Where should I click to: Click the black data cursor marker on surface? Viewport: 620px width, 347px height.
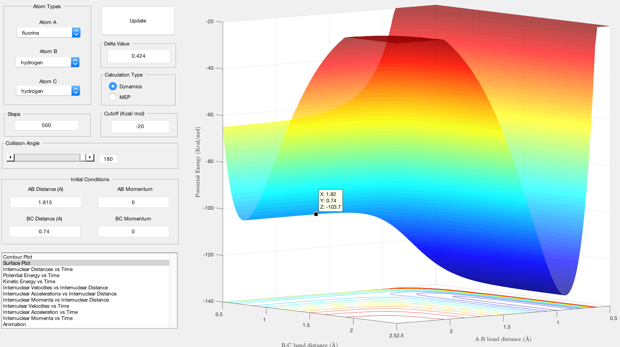click(316, 214)
